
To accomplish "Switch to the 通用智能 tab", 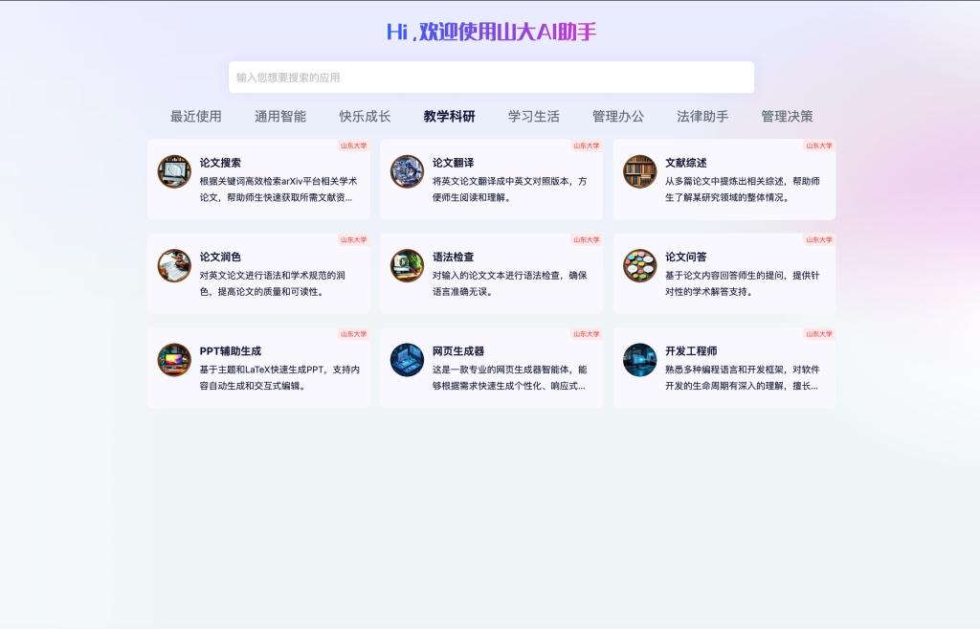I will [x=280, y=116].
